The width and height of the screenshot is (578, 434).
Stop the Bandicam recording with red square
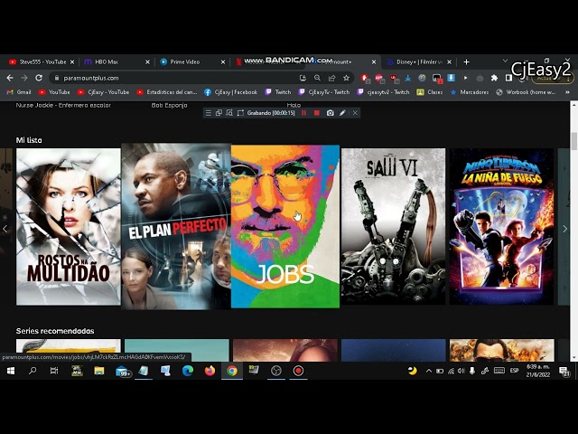(317, 113)
